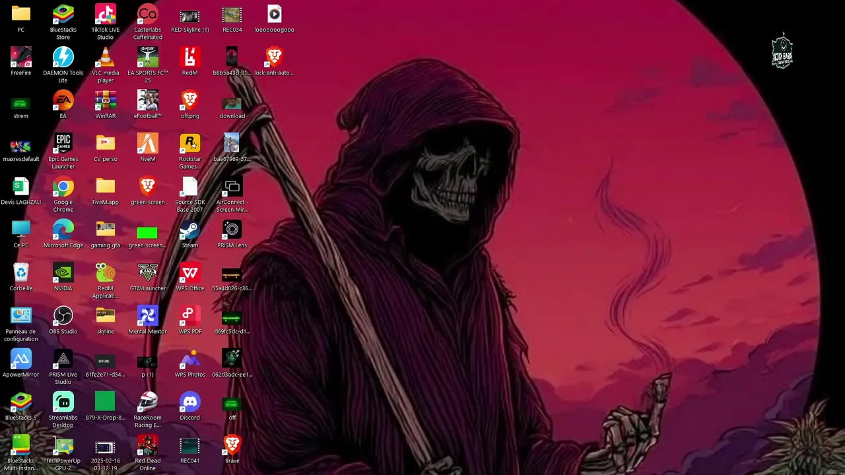Launch RaceRoom Racing Experience
The width and height of the screenshot is (845, 475).
point(148,402)
